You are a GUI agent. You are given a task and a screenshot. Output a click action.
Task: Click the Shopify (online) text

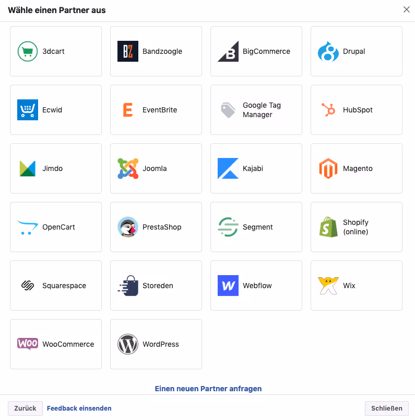click(355, 227)
